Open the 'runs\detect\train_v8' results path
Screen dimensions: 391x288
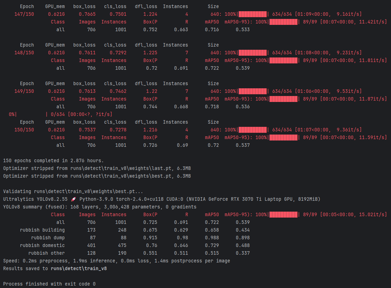point(79,268)
